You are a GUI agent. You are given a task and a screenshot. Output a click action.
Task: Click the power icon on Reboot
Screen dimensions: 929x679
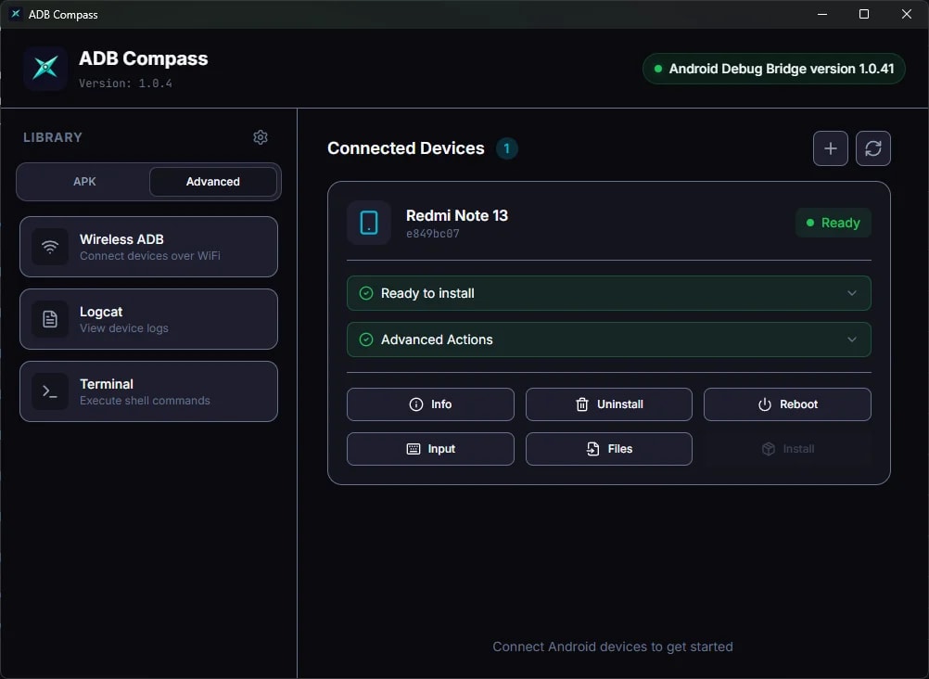762,404
